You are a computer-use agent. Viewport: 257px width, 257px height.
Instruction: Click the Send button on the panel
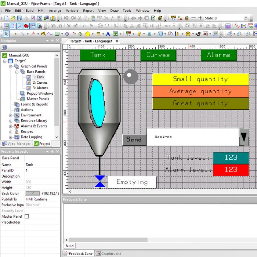tap(134, 140)
